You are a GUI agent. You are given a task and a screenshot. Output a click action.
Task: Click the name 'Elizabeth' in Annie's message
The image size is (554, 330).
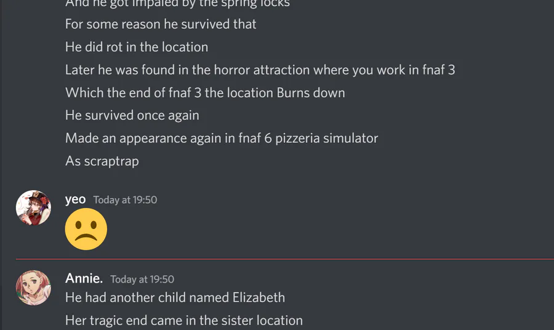259,298
